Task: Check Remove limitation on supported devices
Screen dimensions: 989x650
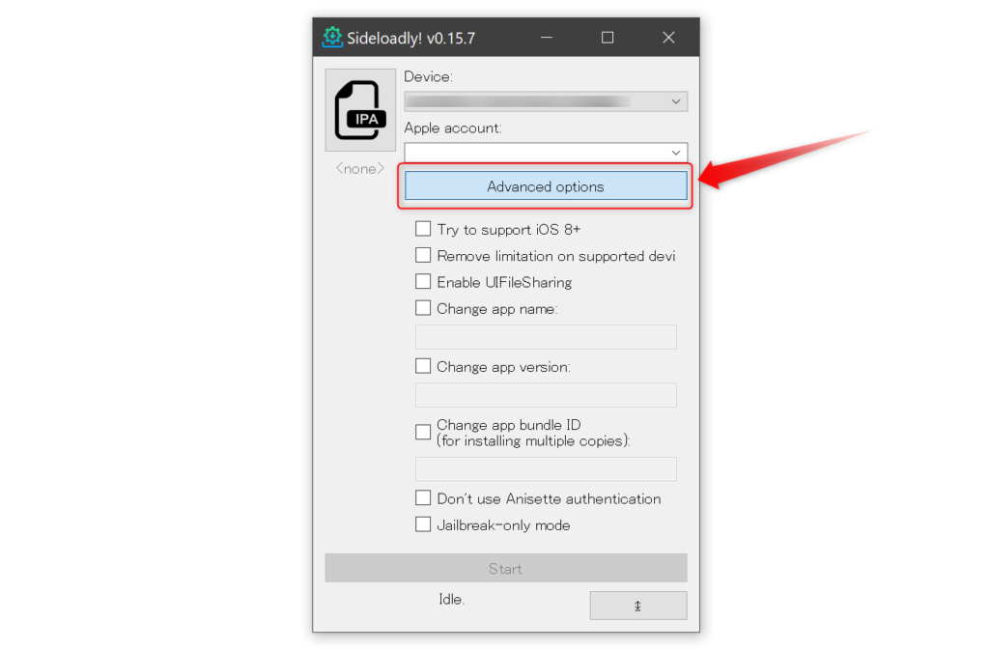Action: tap(423, 255)
